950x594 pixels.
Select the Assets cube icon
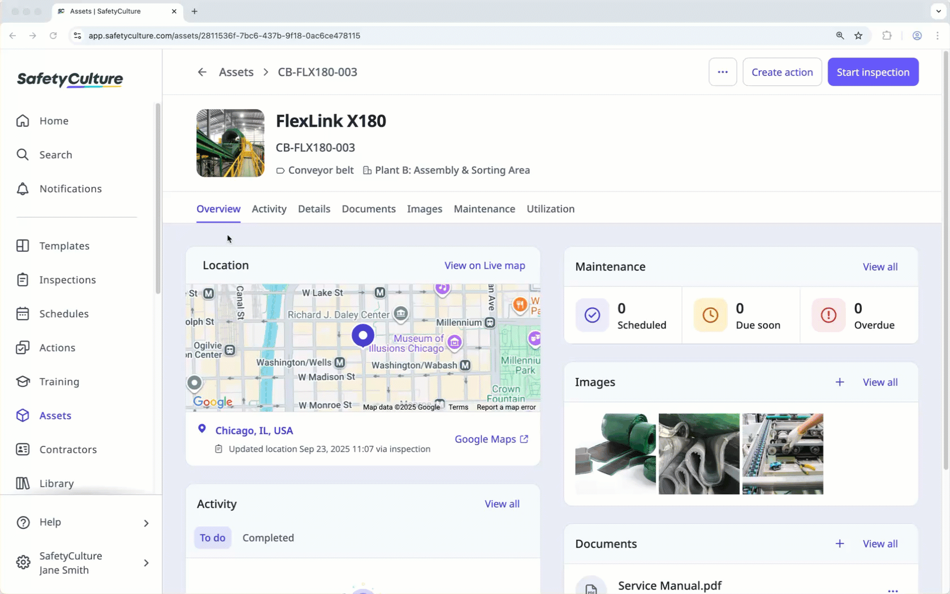coord(23,415)
